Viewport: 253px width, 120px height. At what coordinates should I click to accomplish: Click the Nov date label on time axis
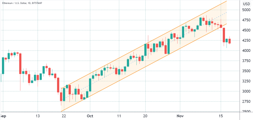180,116
